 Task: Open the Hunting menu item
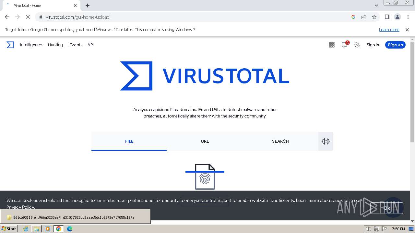tap(55, 45)
